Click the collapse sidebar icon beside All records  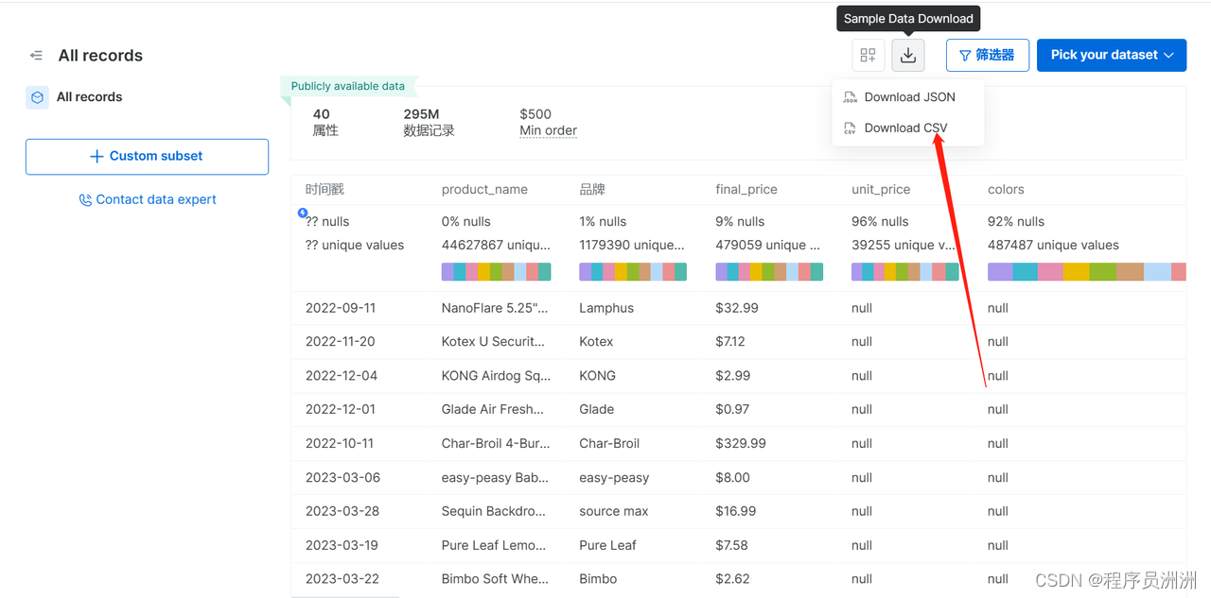pos(36,56)
